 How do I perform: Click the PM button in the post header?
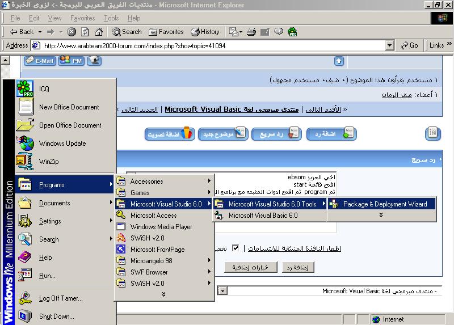tap(72, 61)
